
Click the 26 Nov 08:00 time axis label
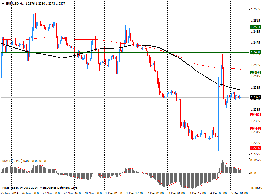(x=31, y=193)
